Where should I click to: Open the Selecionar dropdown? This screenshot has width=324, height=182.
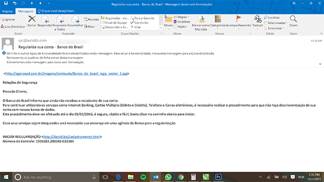click(274, 28)
